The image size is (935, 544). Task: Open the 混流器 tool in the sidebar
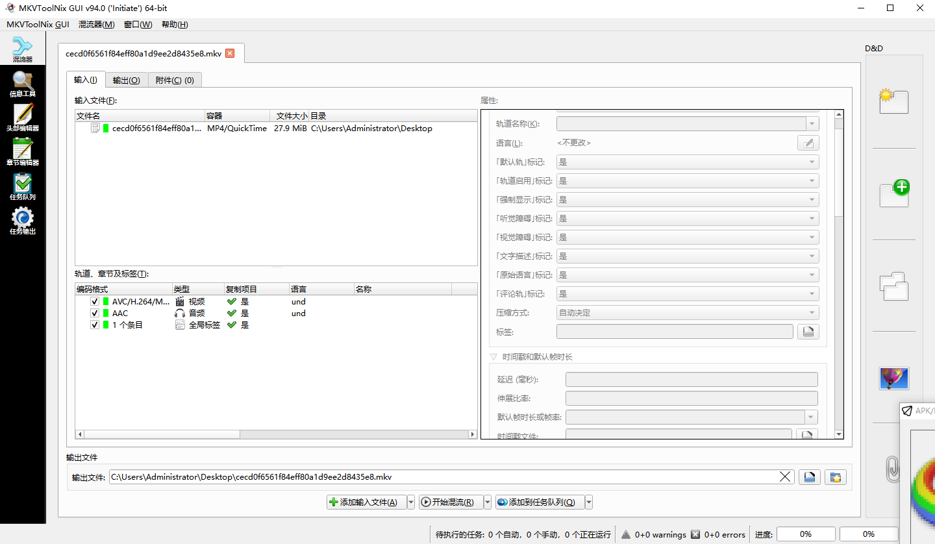(x=23, y=50)
